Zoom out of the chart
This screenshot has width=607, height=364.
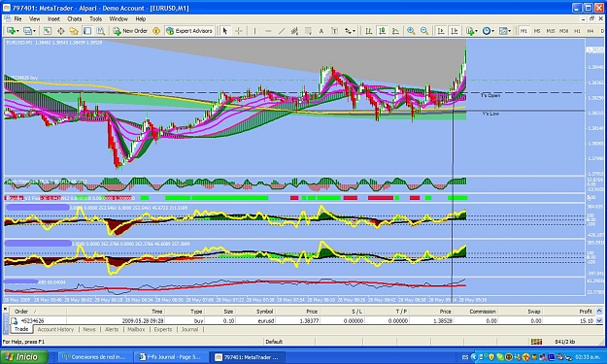(x=424, y=31)
